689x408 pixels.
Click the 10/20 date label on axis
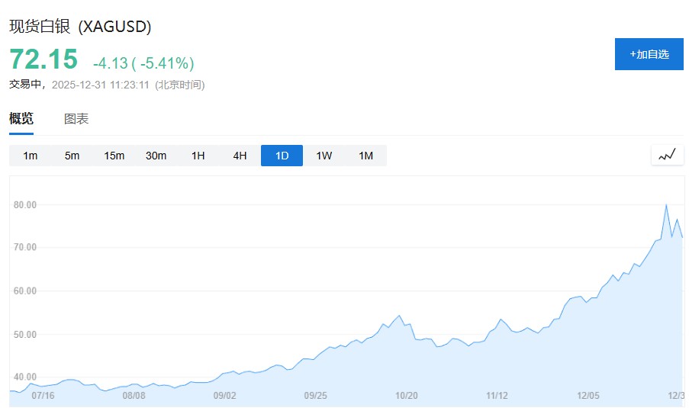pyautogui.click(x=407, y=395)
